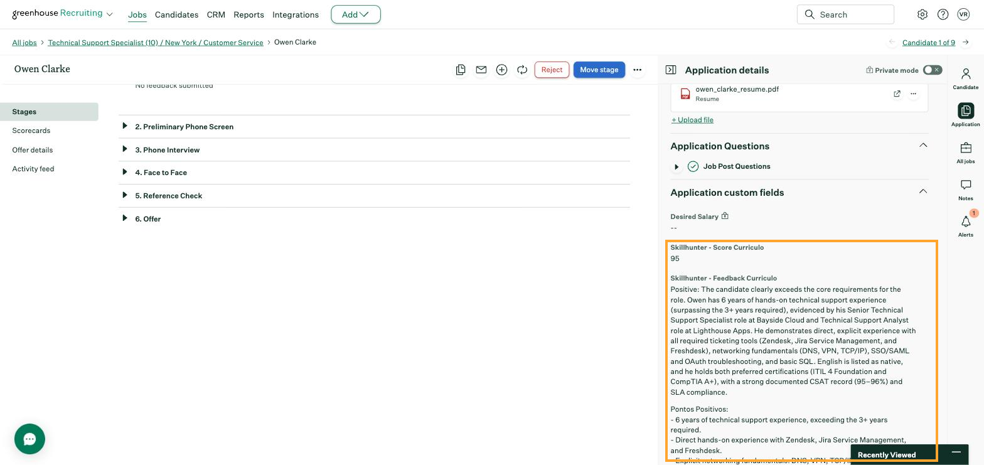The width and height of the screenshot is (984, 465).
Task: Click the circled plus add icon
Action: [x=501, y=70]
